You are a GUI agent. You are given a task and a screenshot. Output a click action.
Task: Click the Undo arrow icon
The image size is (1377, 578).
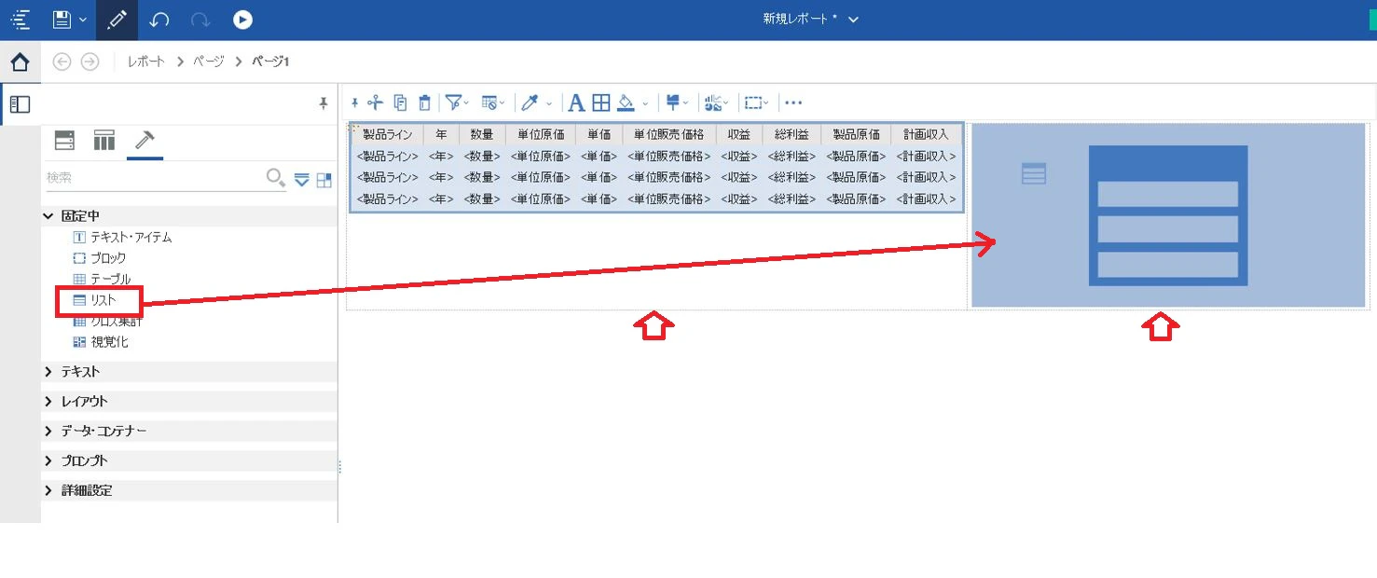click(159, 20)
